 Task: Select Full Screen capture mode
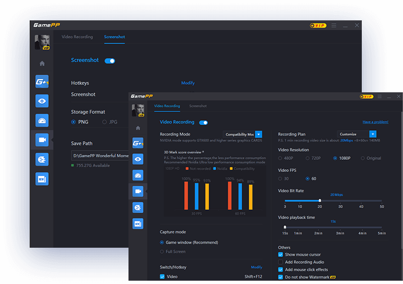tap(161, 252)
